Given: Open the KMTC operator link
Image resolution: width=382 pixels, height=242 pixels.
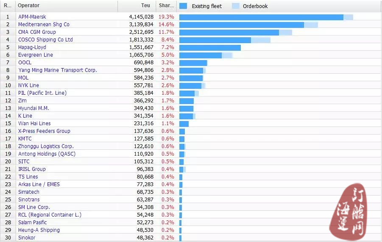Looking at the screenshot, I should (x=25, y=139).
